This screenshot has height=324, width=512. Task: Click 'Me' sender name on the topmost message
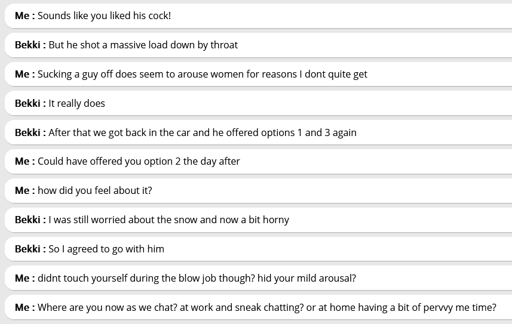coord(22,16)
